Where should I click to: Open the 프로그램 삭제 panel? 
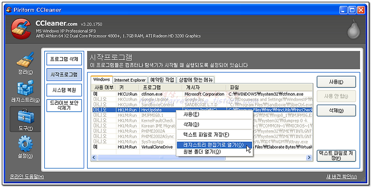point(64,59)
